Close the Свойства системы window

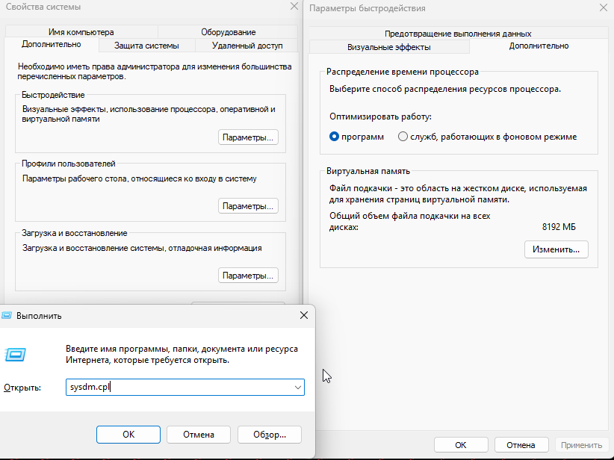tap(294, 6)
